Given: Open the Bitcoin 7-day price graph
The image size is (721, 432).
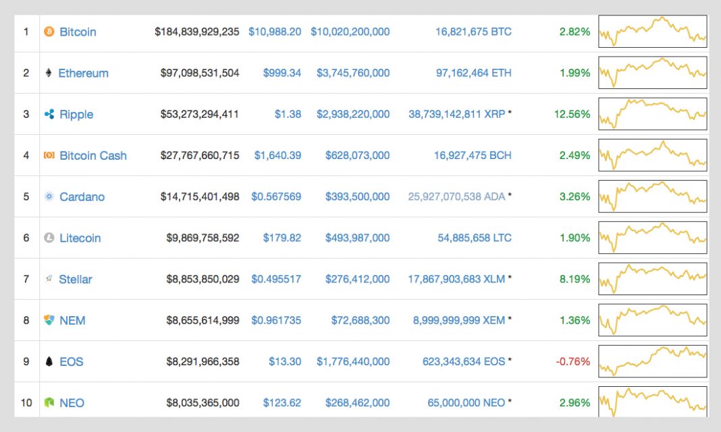Looking at the screenshot, I should pyautogui.click(x=652, y=32).
